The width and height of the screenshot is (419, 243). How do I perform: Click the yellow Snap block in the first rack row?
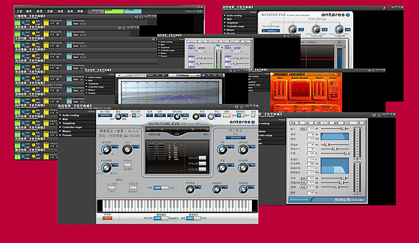coord(46,22)
